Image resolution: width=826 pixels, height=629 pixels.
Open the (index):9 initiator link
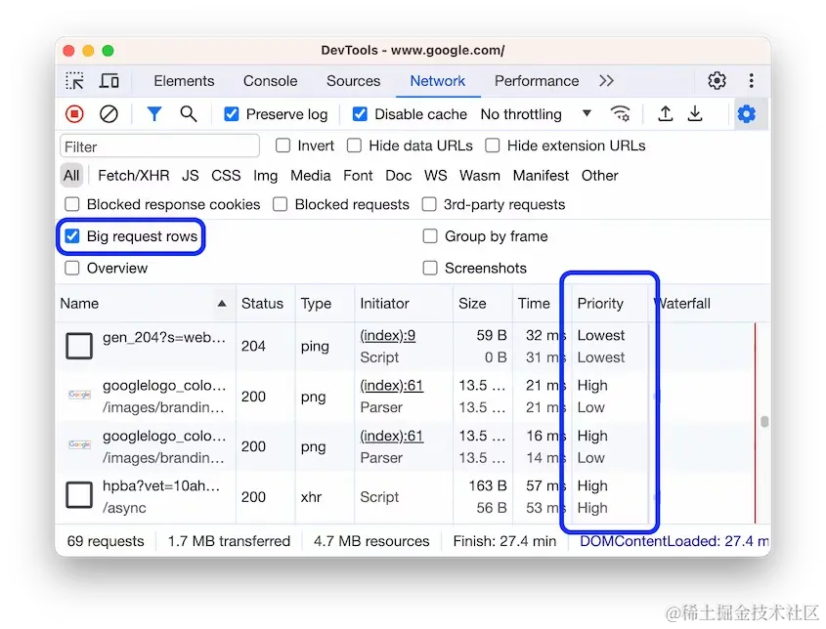click(x=388, y=335)
